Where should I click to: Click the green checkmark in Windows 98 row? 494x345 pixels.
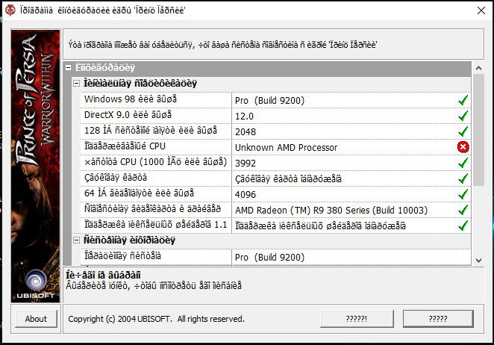(x=463, y=100)
